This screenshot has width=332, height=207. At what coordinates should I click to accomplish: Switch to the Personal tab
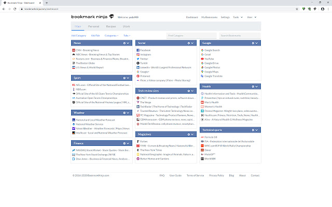(x=93, y=26)
